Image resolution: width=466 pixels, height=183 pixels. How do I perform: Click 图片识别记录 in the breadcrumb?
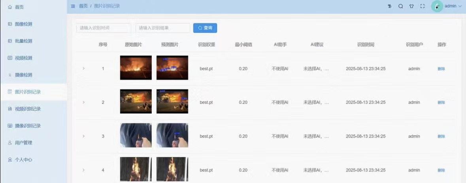(107, 6)
